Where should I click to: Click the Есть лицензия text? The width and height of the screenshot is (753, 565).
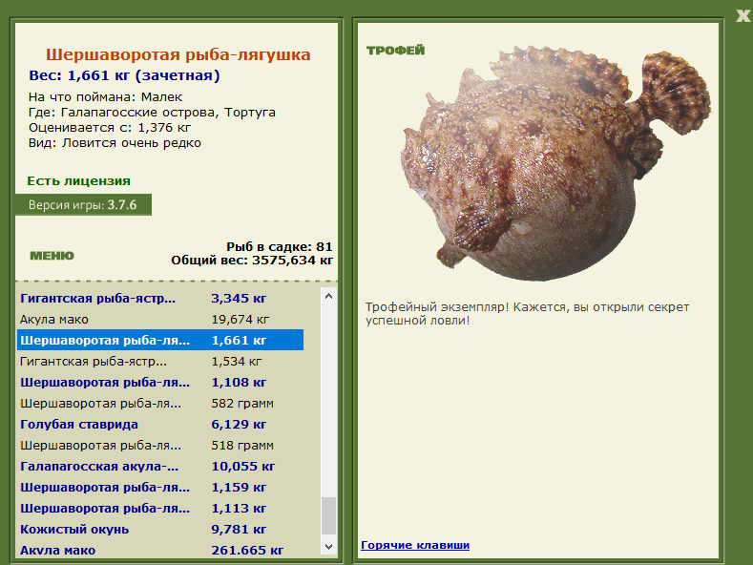(79, 181)
